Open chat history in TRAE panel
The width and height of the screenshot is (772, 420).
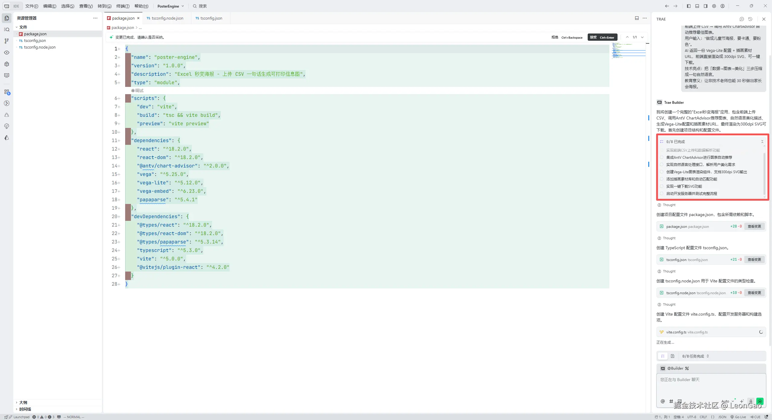click(750, 19)
